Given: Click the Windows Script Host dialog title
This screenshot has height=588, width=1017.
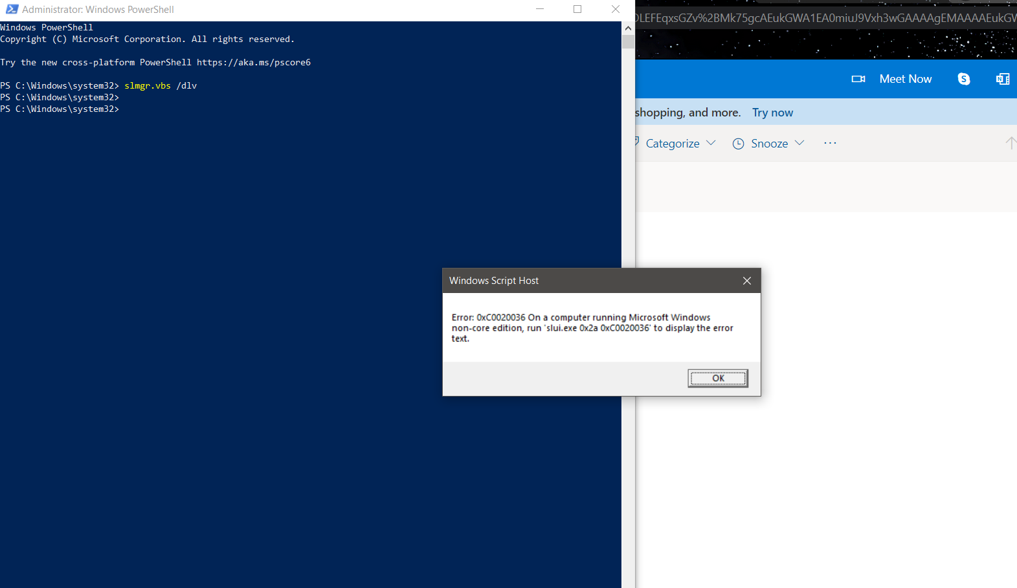Looking at the screenshot, I should pyautogui.click(x=494, y=281).
